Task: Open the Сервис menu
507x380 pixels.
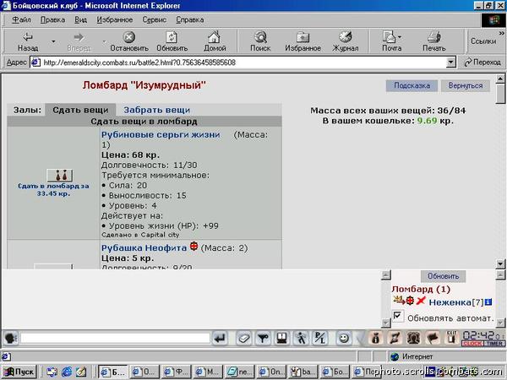Action: (155, 19)
